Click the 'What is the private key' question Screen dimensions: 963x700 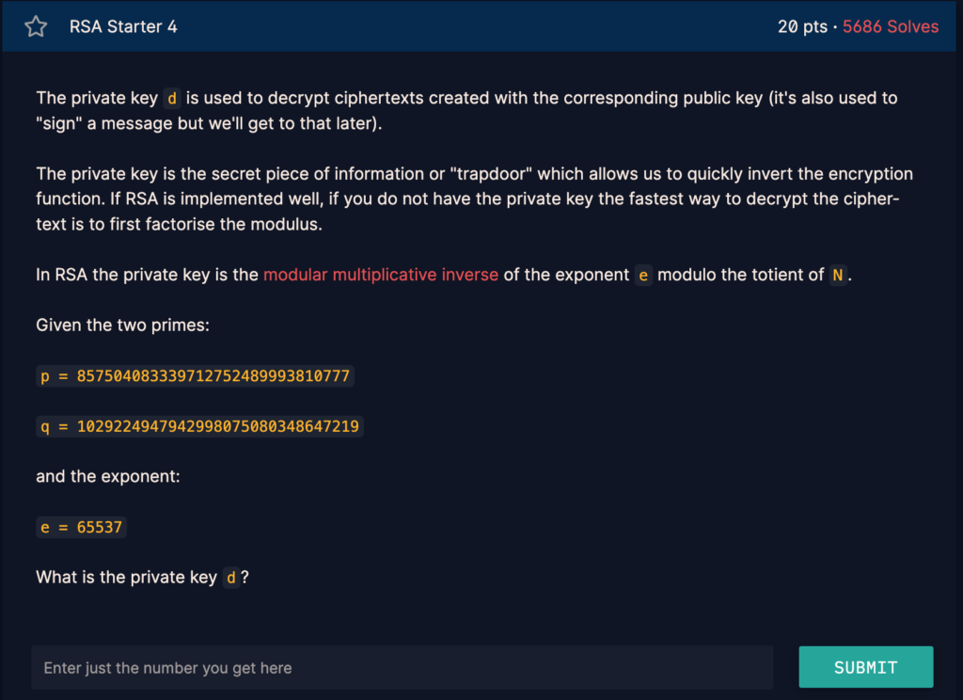(126, 578)
